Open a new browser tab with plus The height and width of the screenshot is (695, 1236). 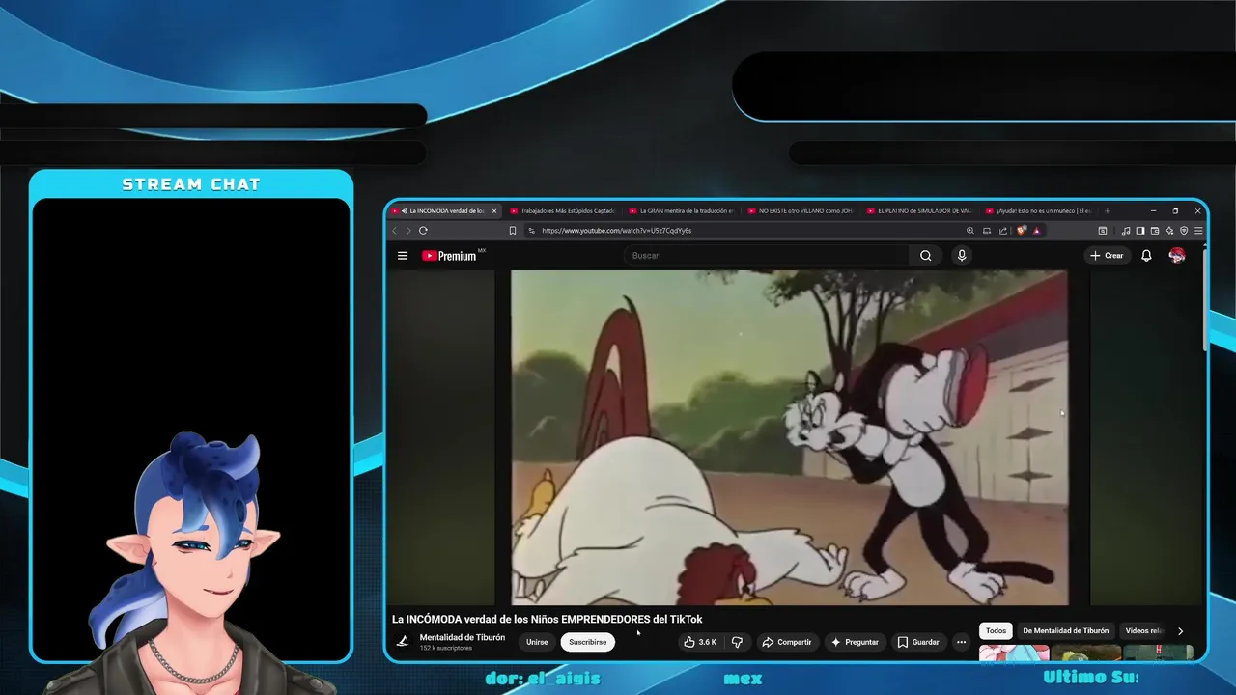click(x=1107, y=210)
